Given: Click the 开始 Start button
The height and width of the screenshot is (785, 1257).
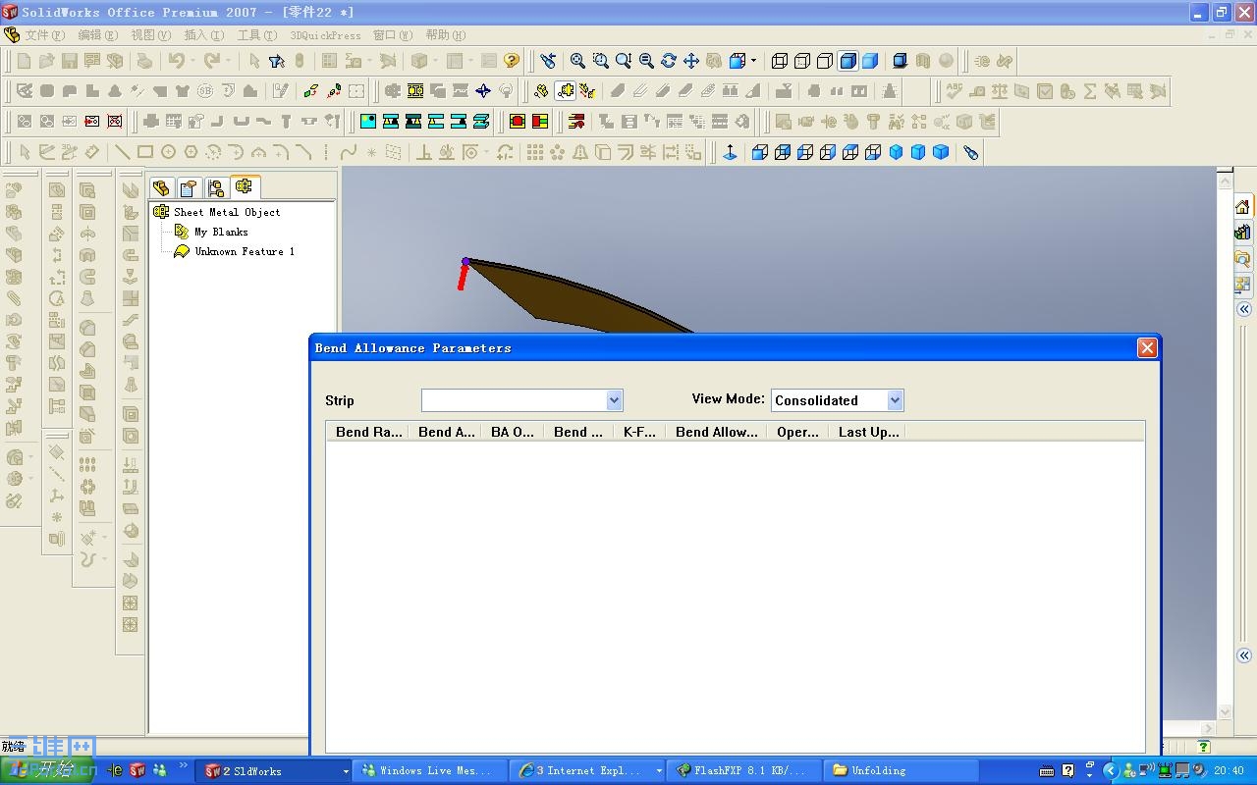Looking at the screenshot, I should 49,770.
